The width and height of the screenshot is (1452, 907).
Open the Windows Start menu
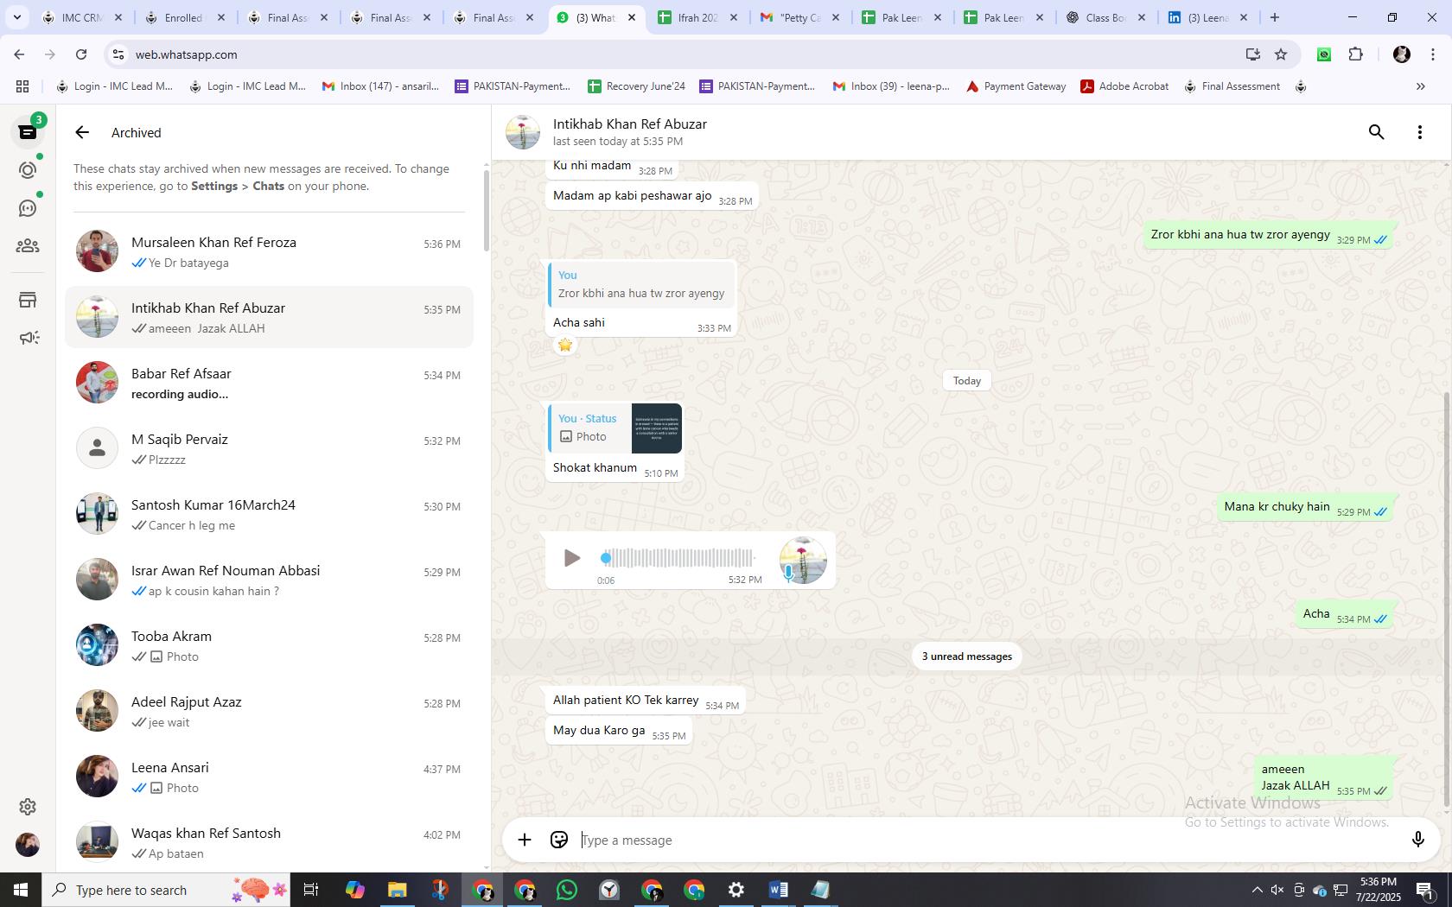coord(21,890)
